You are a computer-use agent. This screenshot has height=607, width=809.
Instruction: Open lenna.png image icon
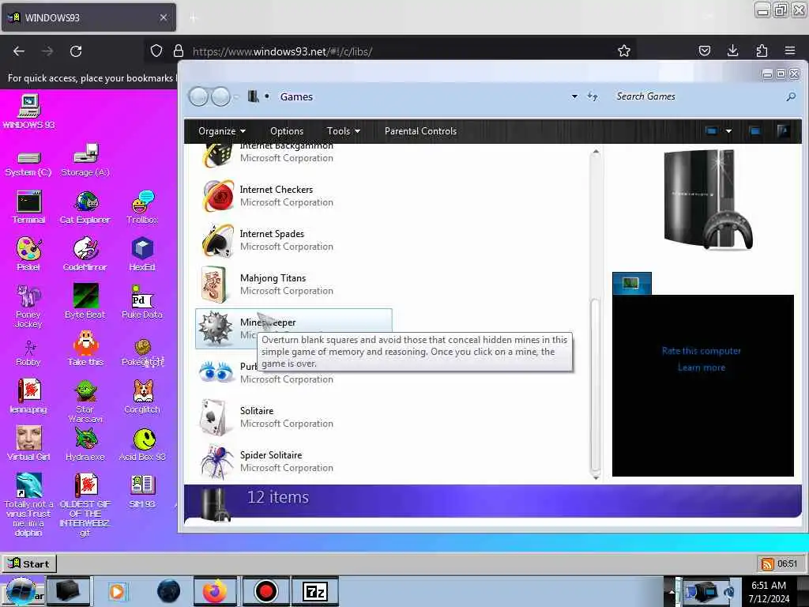(x=28, y=397)
